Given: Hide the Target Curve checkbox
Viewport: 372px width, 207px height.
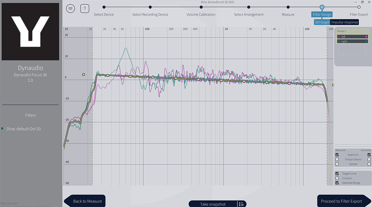Looking at the screenshot, I should point(337,174).
